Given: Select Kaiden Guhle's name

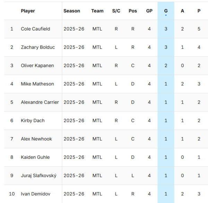Looking at the screenshot, I should (x=35, y=157).
